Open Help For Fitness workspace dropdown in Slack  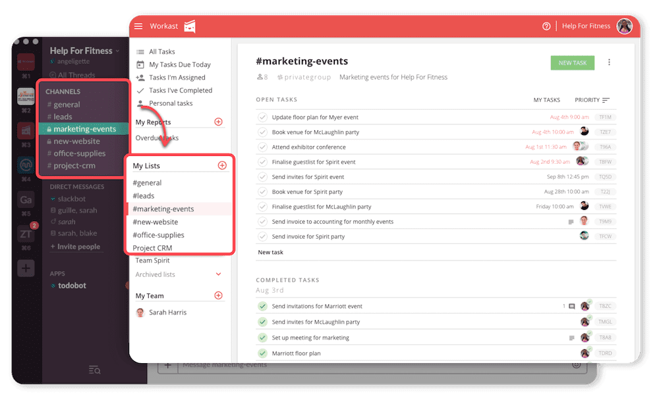[84, 51]
